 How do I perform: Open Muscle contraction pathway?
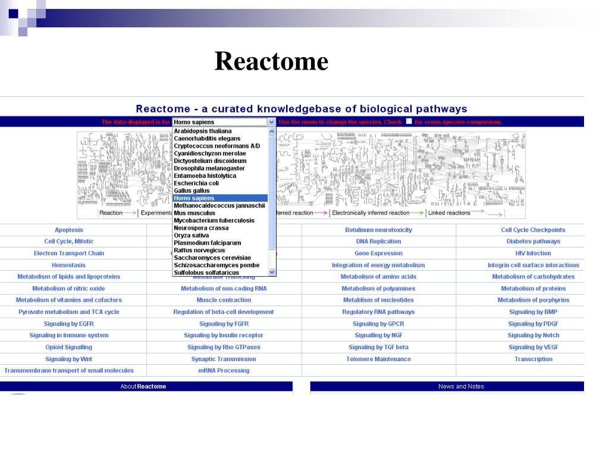pyautogui.click(x=224, y=300)
